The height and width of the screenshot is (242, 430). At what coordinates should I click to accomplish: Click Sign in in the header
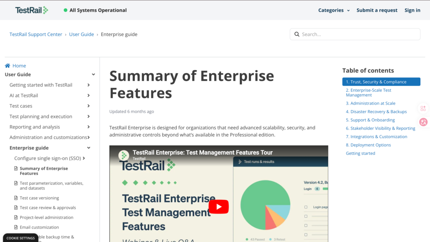[412, 10]
